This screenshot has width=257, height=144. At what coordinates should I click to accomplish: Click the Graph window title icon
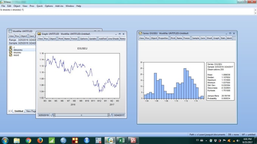(x=39, y=34)
